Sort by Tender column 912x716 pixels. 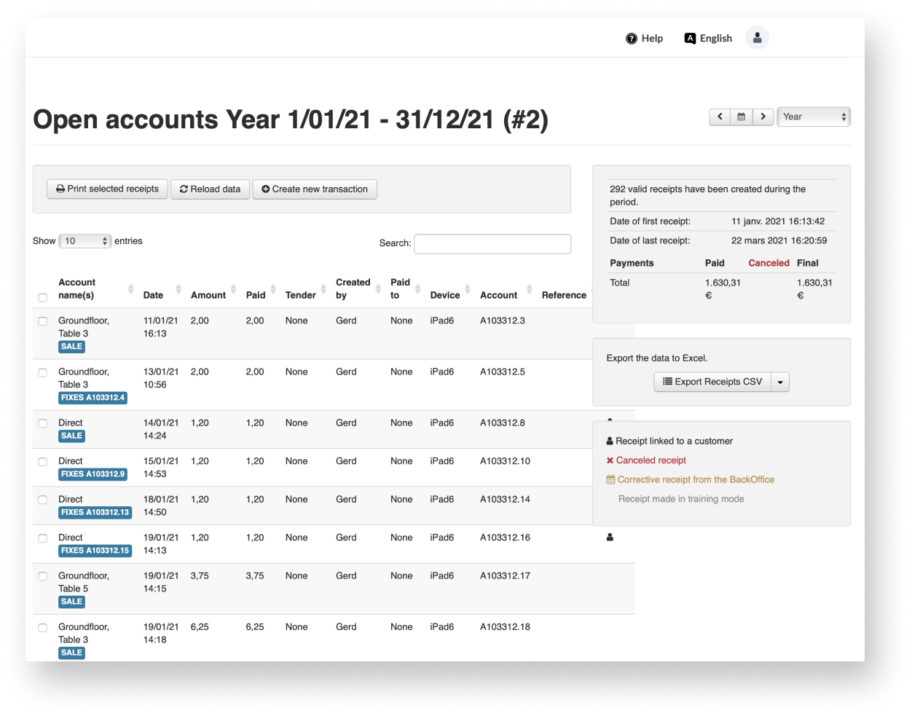[305, 295]
